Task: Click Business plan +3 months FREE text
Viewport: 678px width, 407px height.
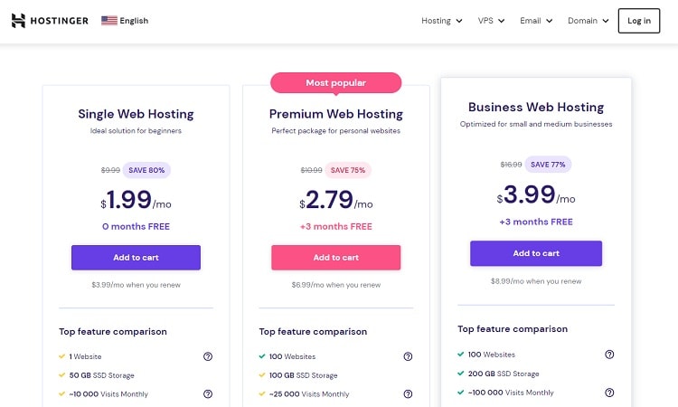Action: click(536, 222)
